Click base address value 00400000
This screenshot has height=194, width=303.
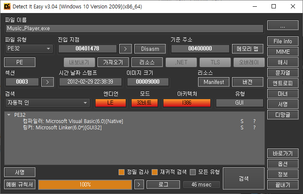click(x=200, y=49)
